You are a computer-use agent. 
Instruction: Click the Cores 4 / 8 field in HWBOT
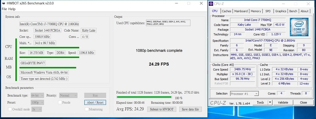pos(85,37)
